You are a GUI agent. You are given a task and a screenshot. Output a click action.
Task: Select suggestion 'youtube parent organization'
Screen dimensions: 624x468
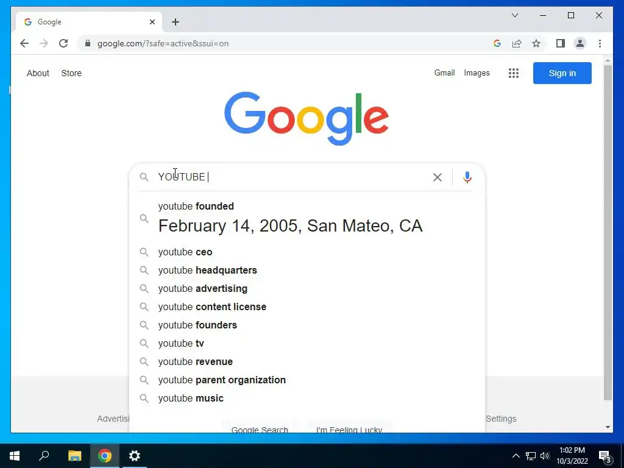(306, 380)
